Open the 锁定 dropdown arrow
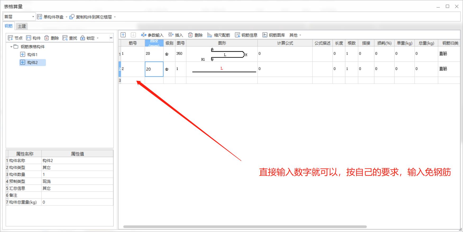The height and width of the screenshot is (232, 463). click(x=98, y=38)
